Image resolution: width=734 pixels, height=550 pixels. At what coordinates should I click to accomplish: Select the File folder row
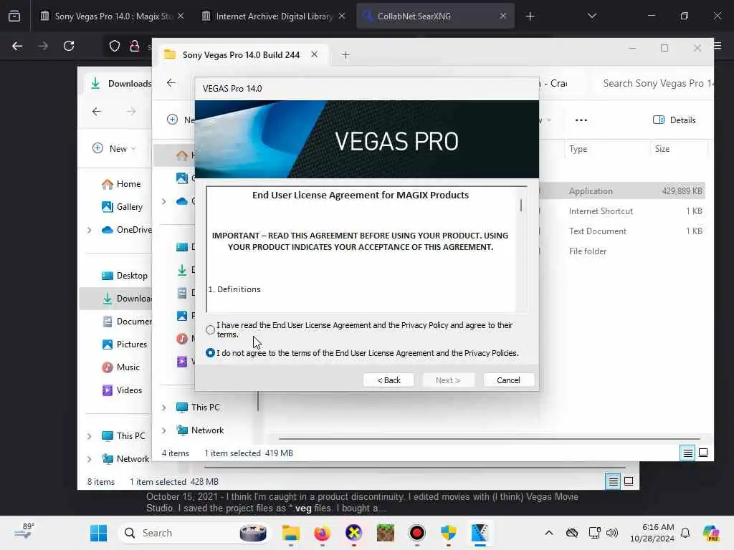pyautogui.click(x=621, y=251)
